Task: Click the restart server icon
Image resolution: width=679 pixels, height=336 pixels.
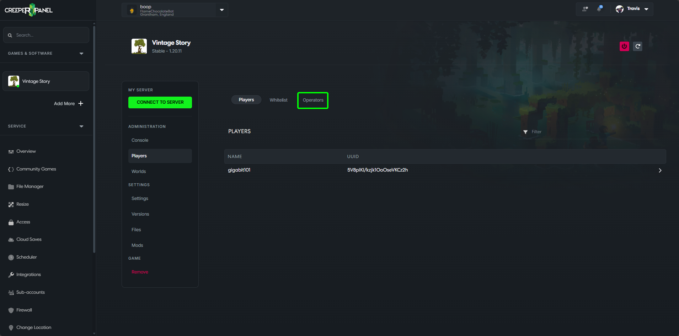Action: pyautogui.click(x=638, y=46)
